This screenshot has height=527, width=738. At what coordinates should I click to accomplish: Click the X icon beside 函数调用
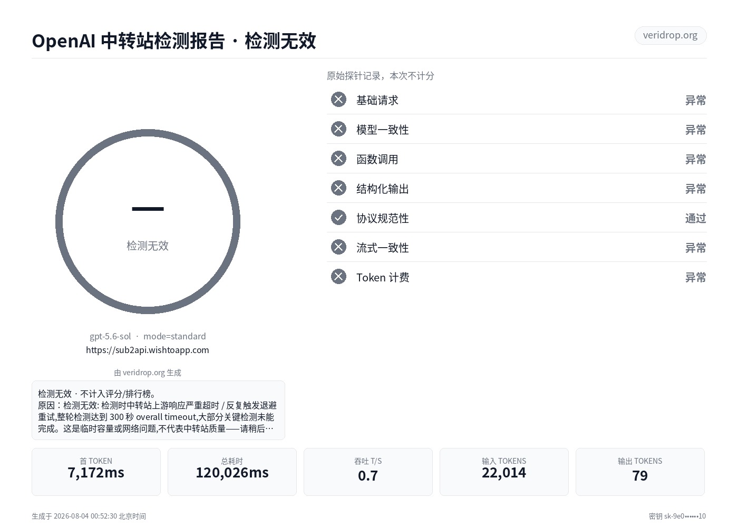coord(338,159)
